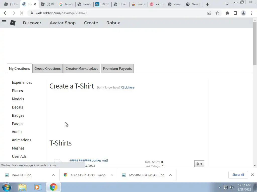
Task: Open Models in the sidebar
Action: point(18,99)
